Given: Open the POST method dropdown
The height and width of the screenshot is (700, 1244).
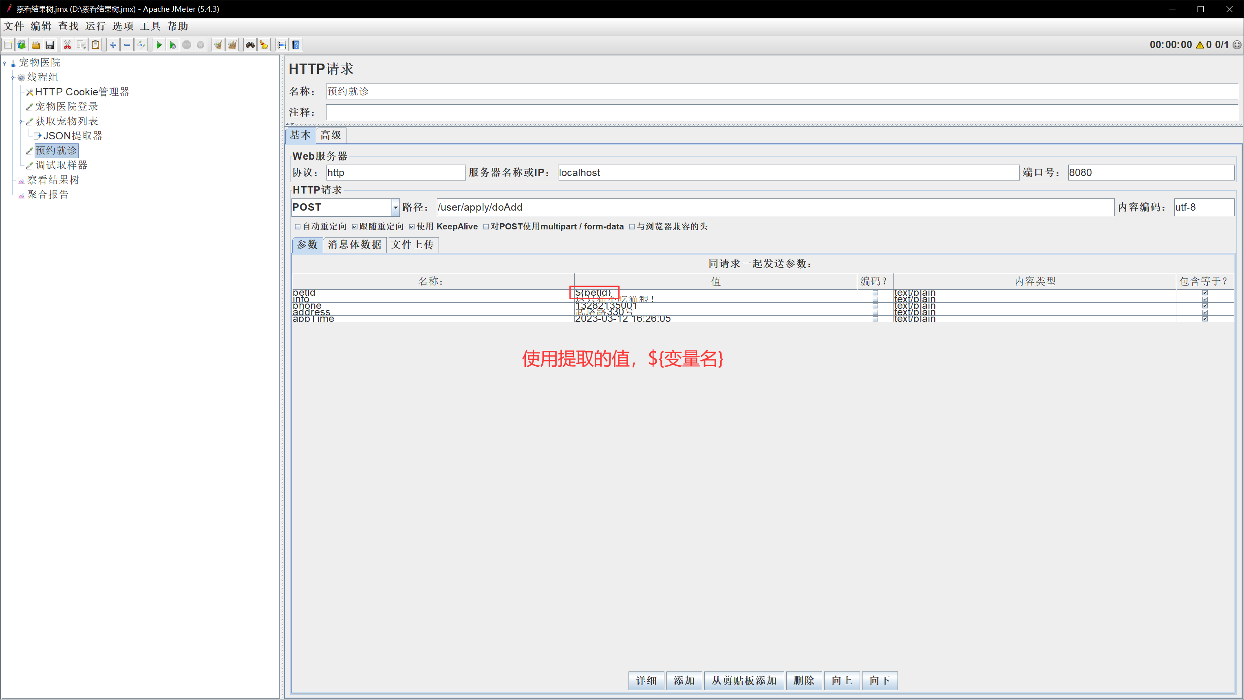Looking at the screenshot, I should 395,207.
